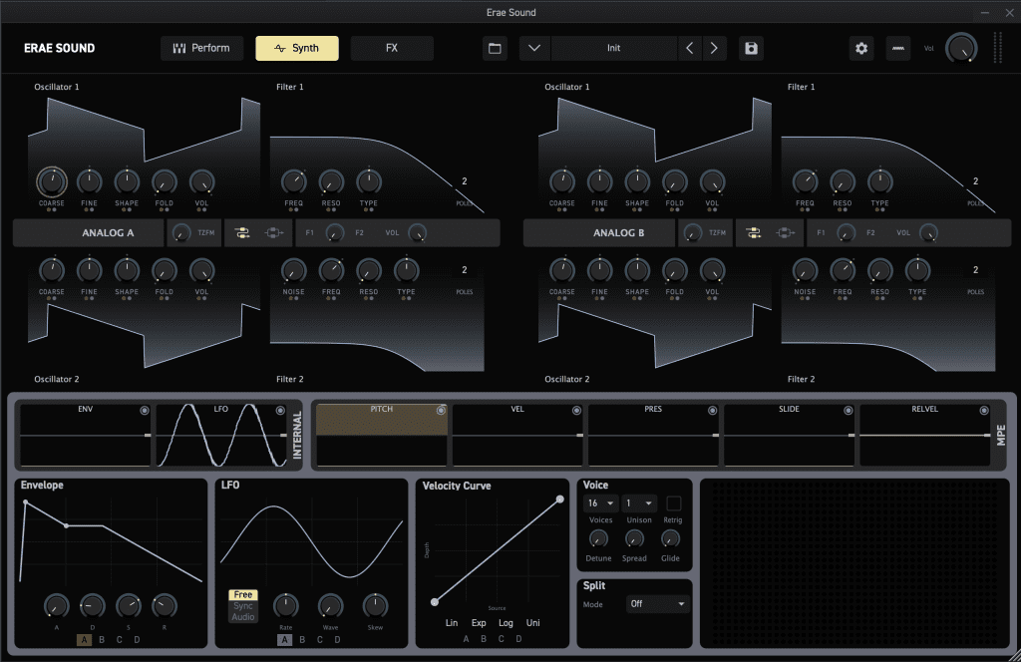Expand the preset list dropdown chevron

pos(534,48)
